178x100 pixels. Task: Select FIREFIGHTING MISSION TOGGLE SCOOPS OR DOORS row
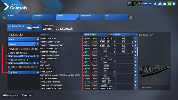tap(60, 75)
